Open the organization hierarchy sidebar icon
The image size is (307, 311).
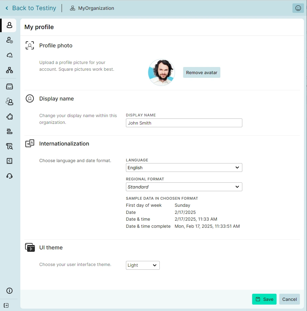[x=9, y=70]
